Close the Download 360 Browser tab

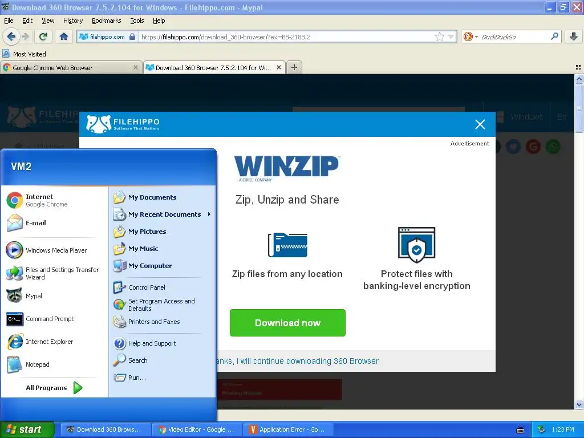(x=278, y=67)
